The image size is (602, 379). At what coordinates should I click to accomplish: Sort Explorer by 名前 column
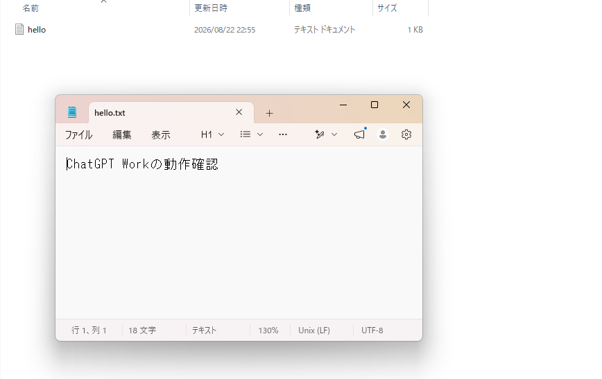click(31, 8)
